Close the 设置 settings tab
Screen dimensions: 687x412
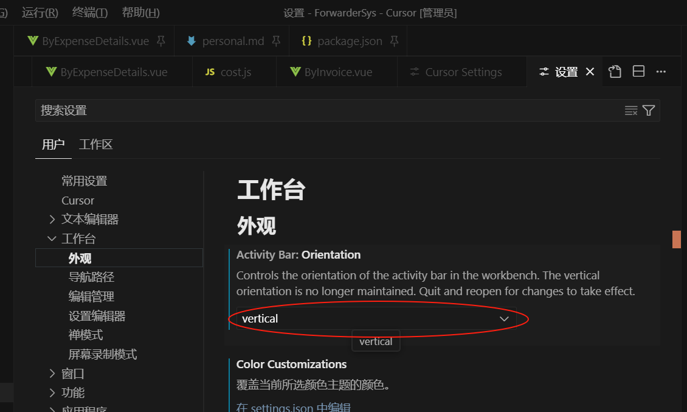pos(590,72)
